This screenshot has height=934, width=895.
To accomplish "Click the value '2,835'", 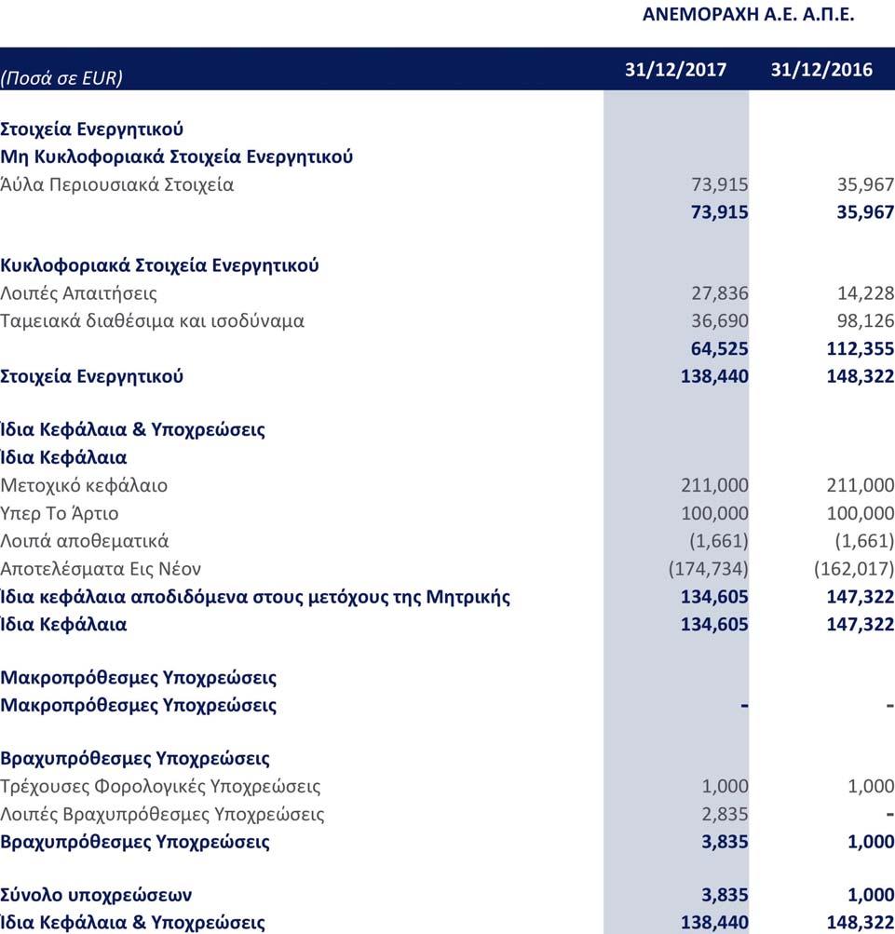I will point(725,814).
